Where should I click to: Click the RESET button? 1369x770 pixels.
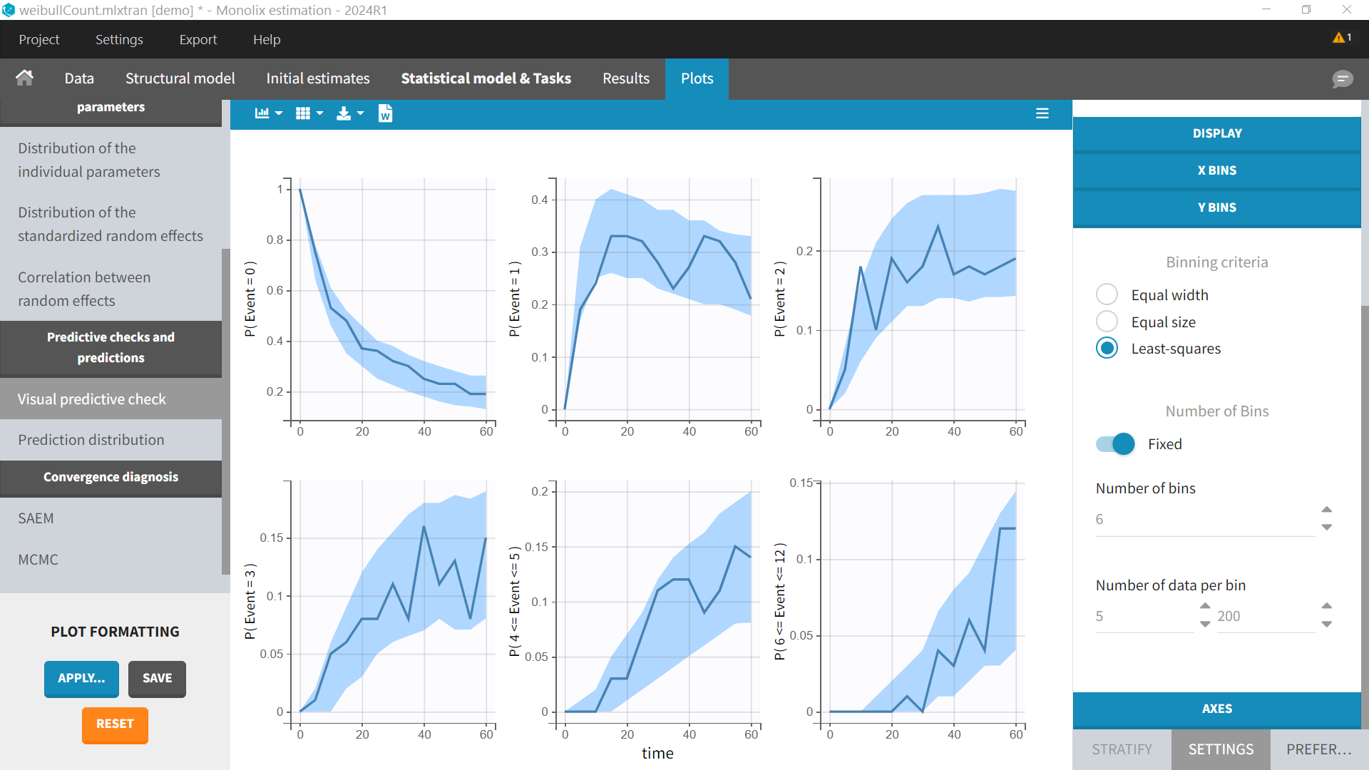115,724
